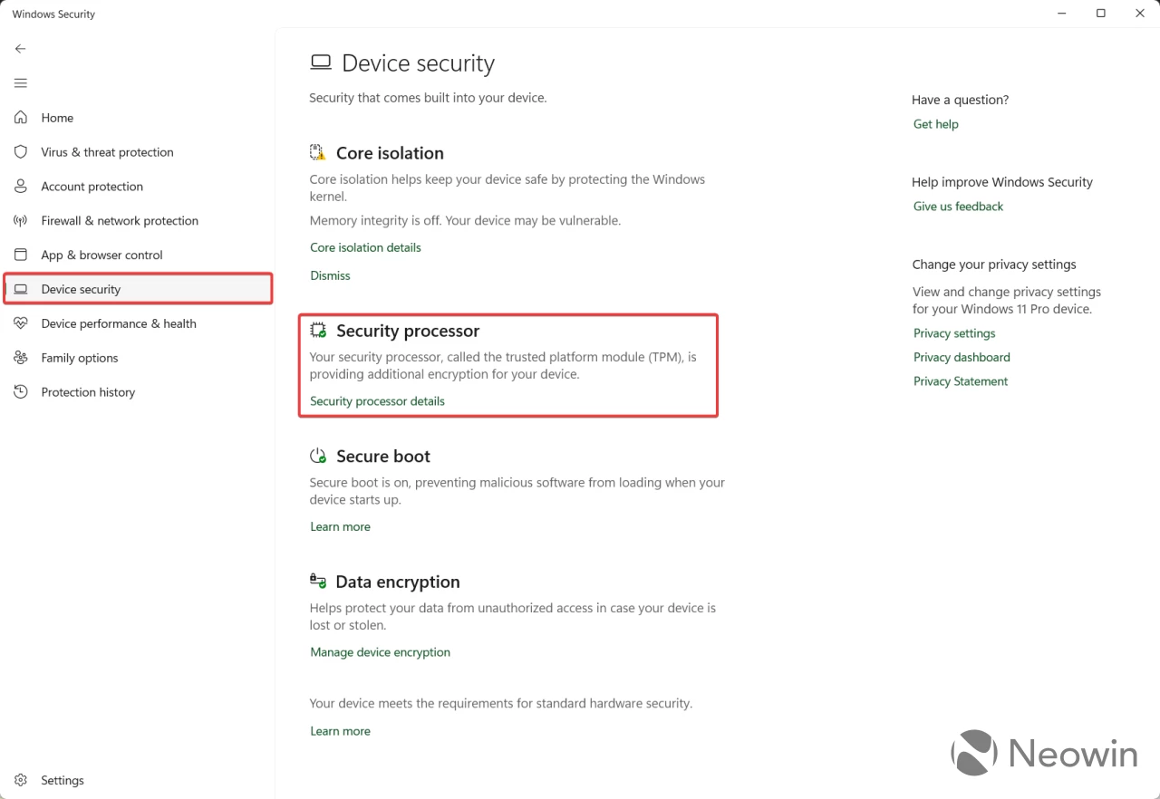1160x799 pixels.
Task: Click the Data encryption lock icon
Action: 317,581
